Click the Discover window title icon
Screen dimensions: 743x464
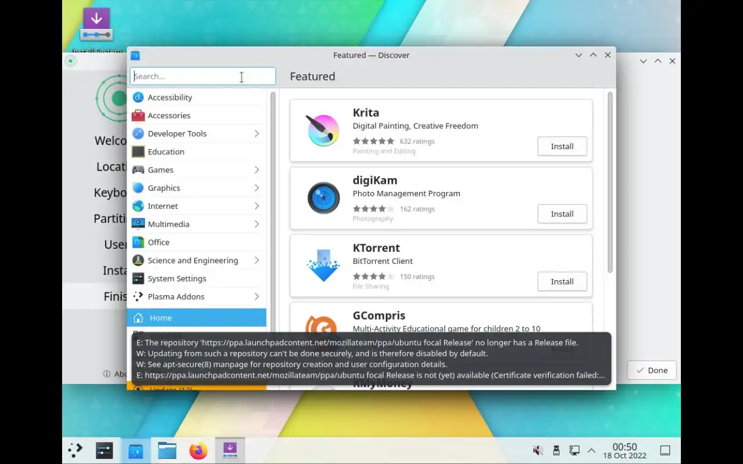135,56
